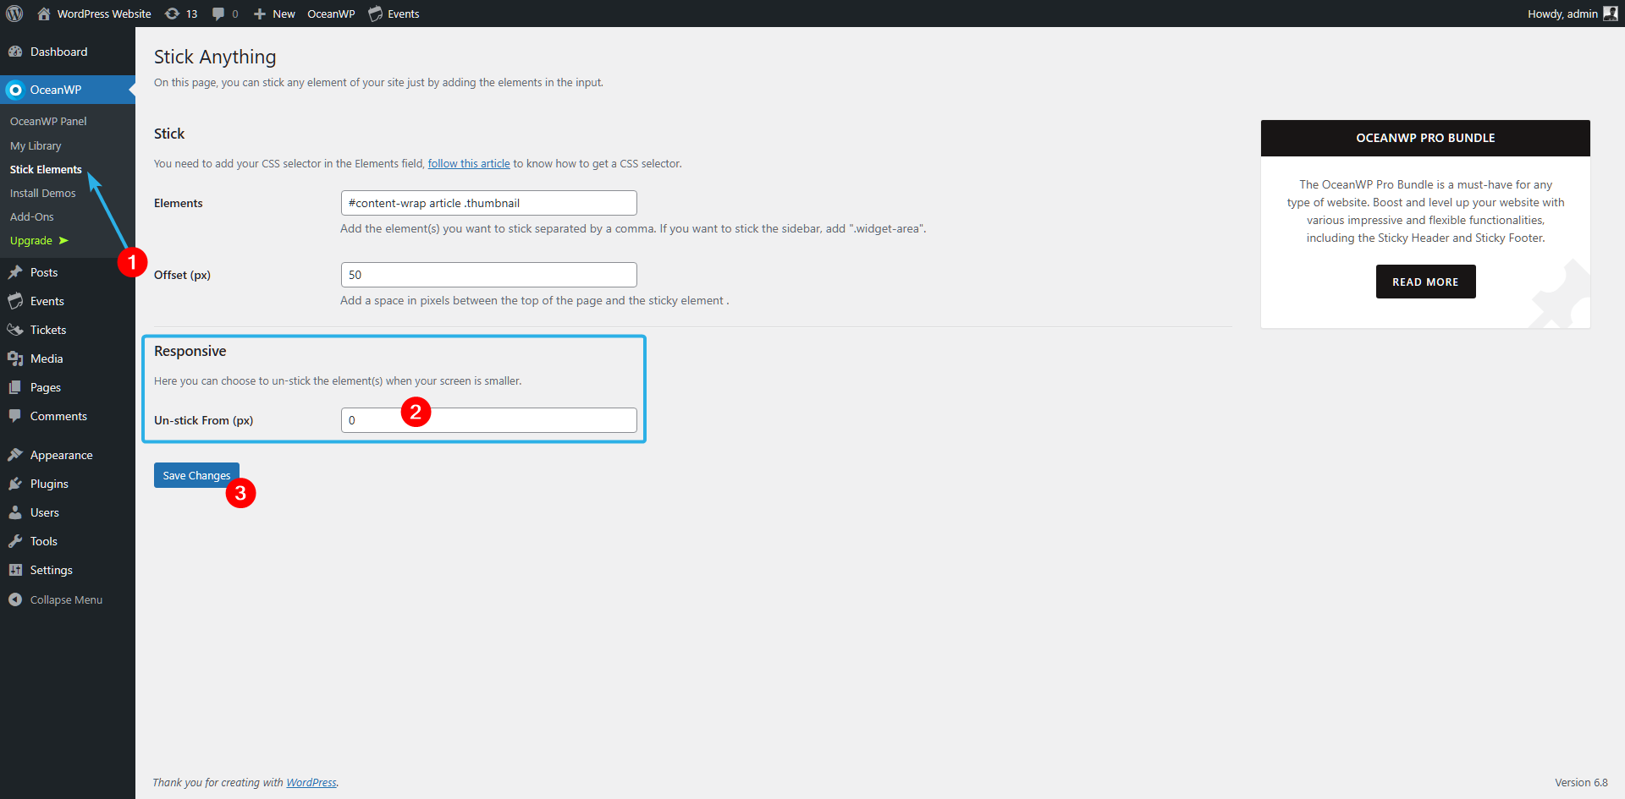
Task: Open the OceanWP Panel submenu item
Action: (48, 122)
